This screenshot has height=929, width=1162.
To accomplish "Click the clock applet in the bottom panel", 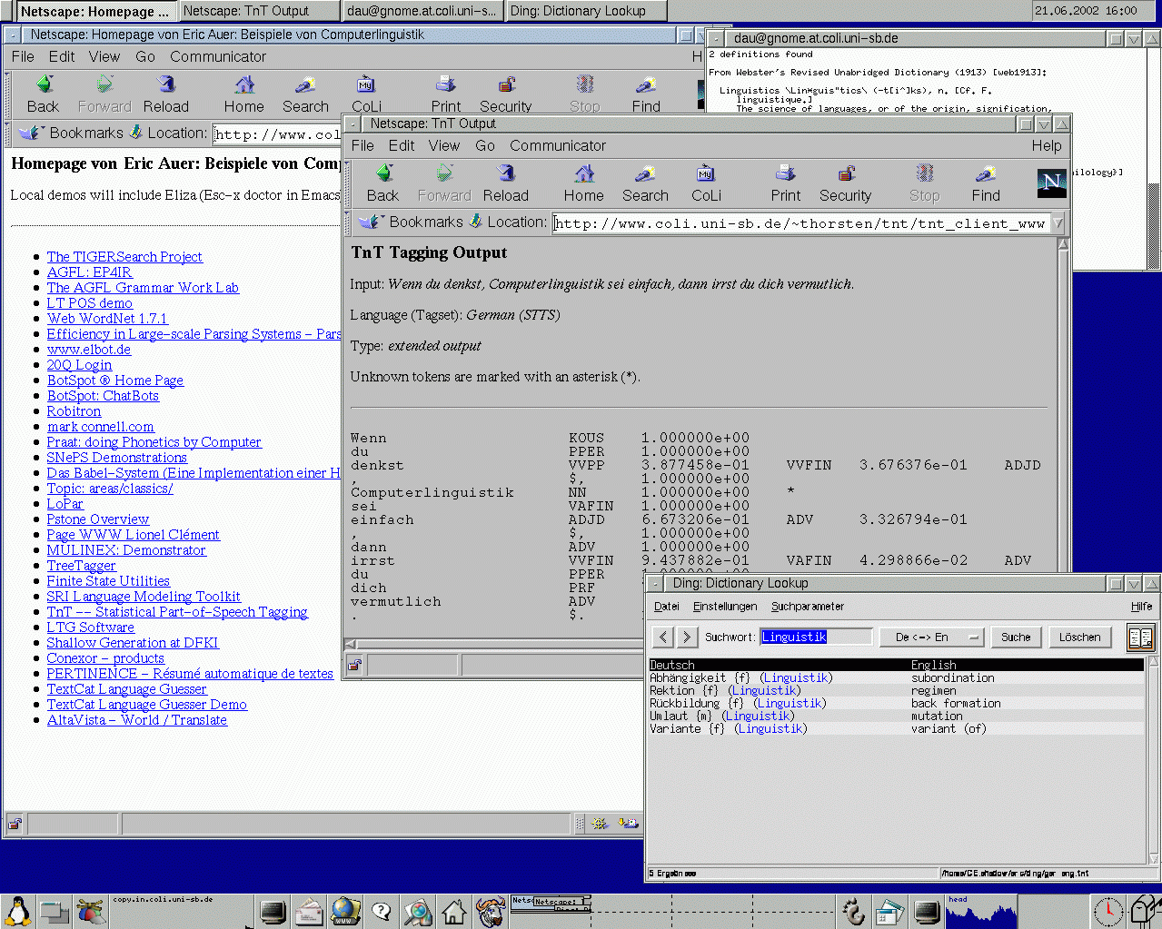I will pyautogui.click(x=1107, y=912).
